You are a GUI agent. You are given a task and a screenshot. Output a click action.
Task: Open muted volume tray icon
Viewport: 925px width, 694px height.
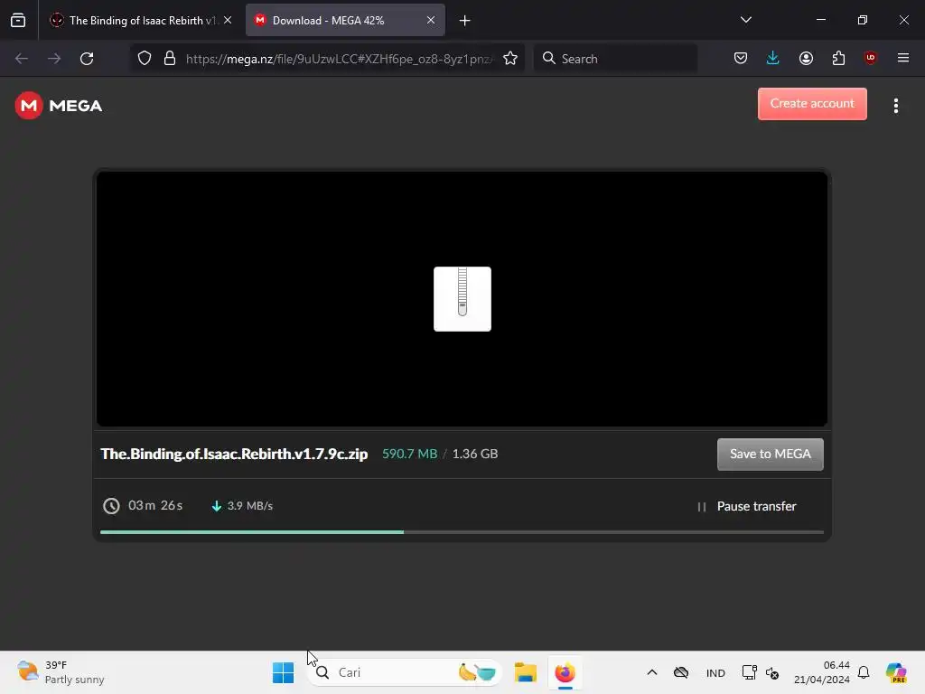(772, 672)
